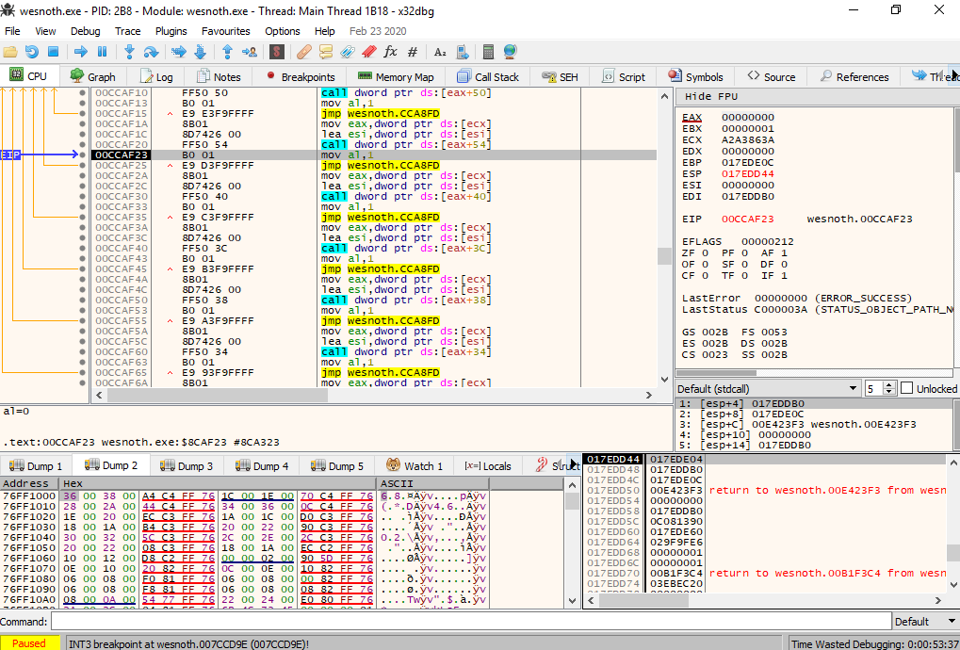
Task: Open the Favourites menu
Action: click(226, 31)
